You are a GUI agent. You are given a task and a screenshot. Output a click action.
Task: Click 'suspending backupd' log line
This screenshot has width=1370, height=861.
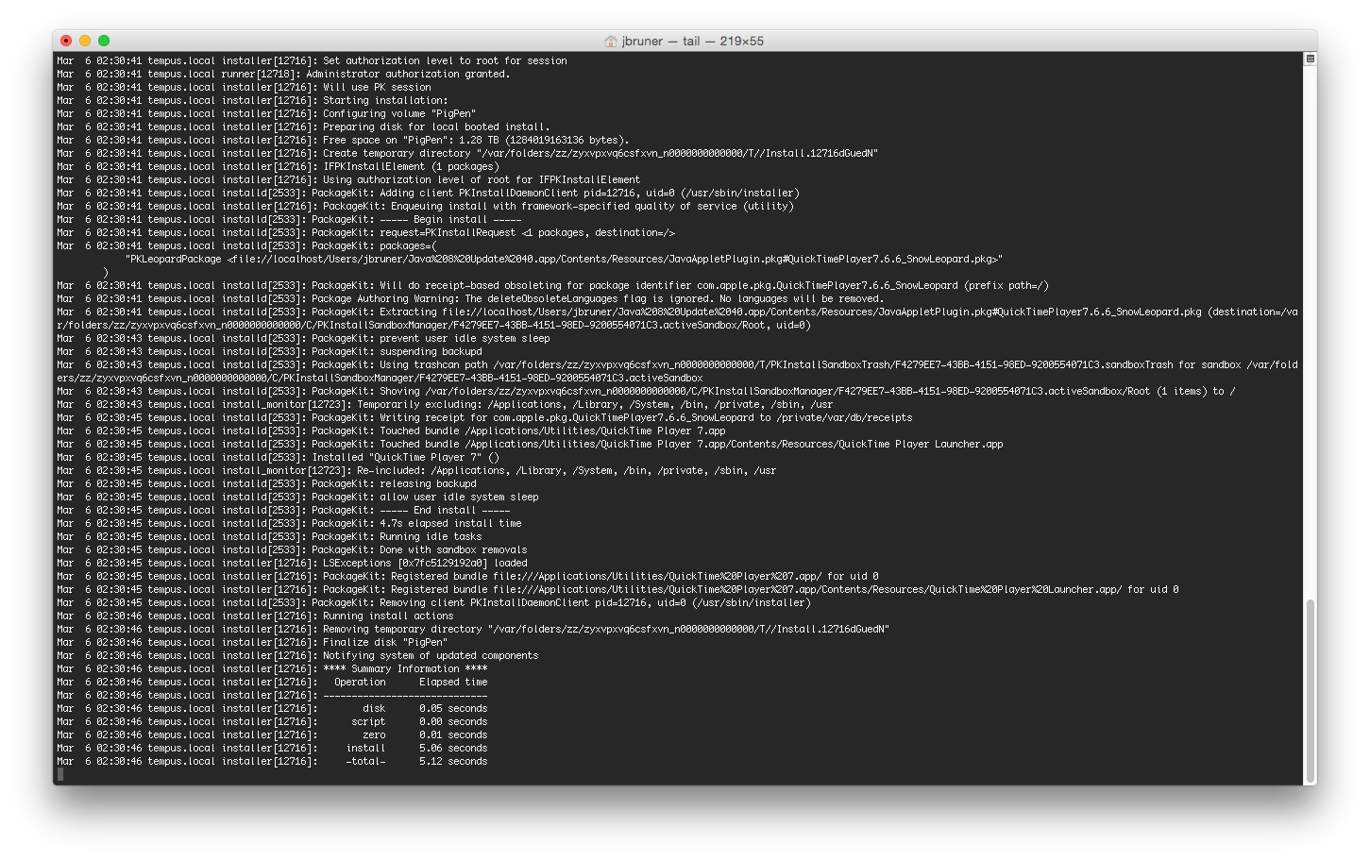point(269,351)
